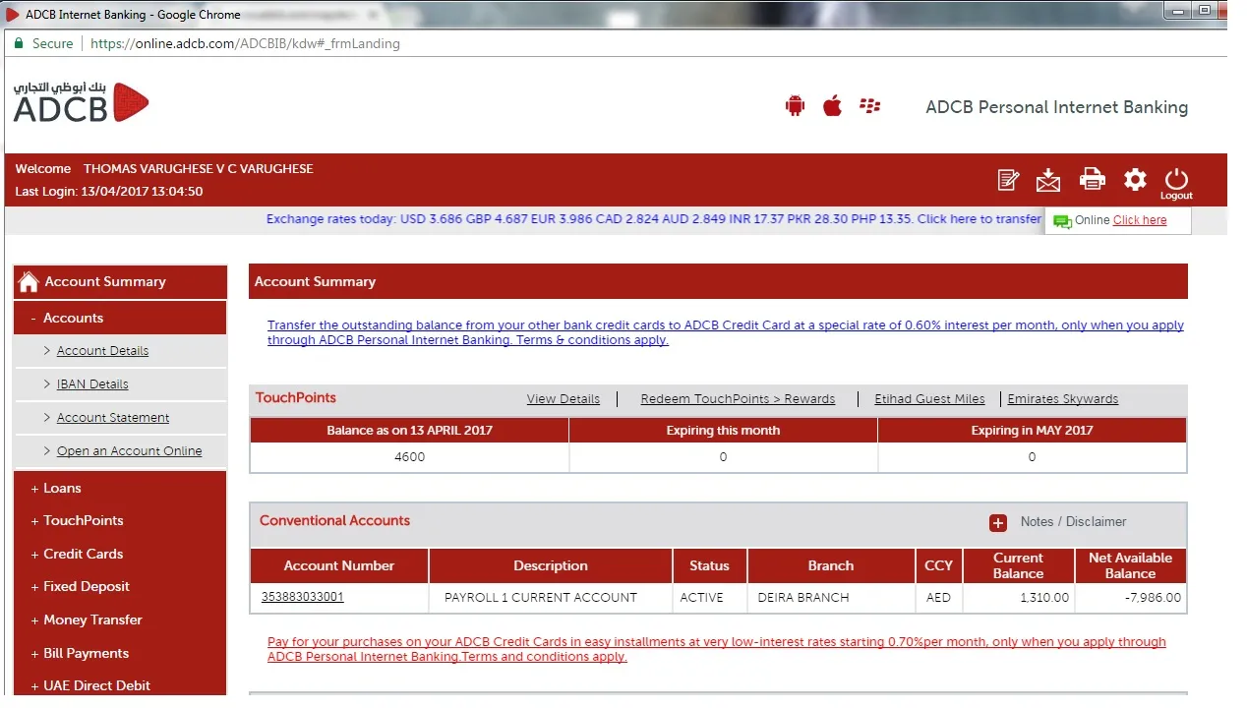The height and width of the screenshot is (708, 1247).
Task: Click the Account Number column header
Action: coord(339,565)
